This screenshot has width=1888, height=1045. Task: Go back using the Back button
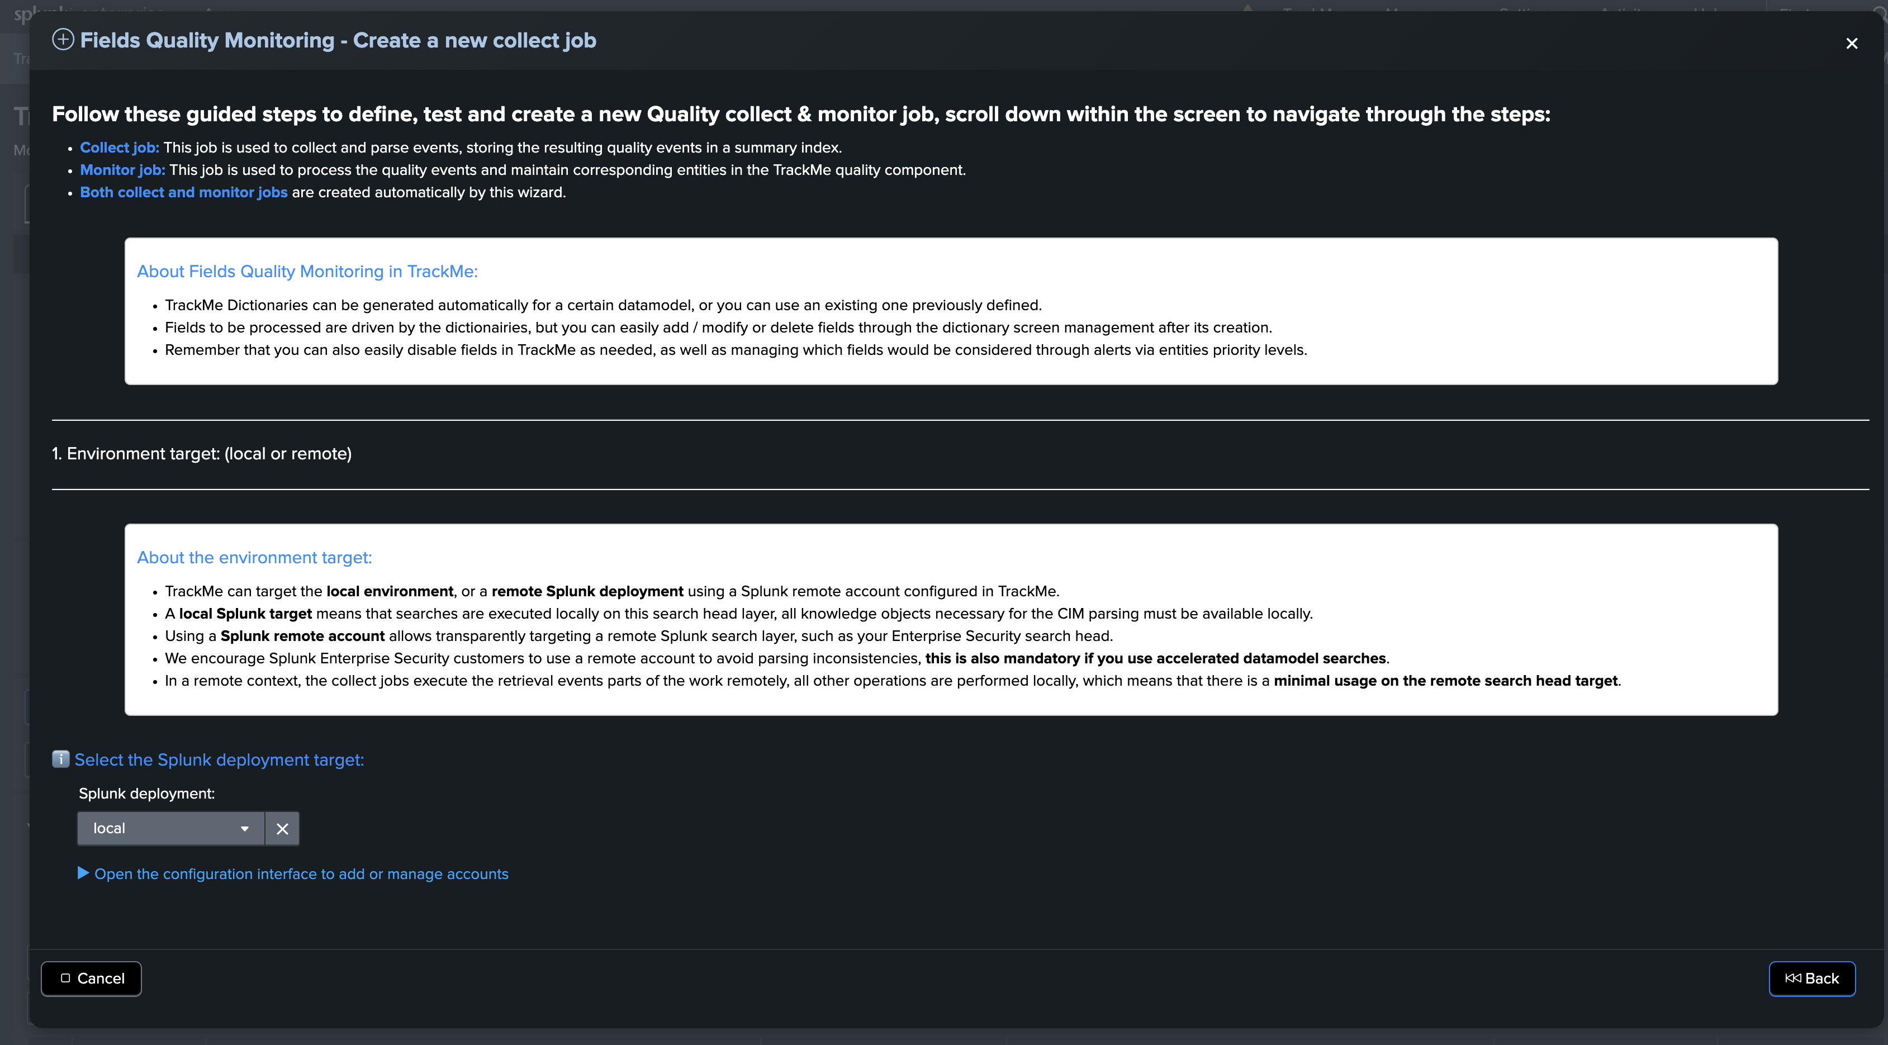point(1812,978)
